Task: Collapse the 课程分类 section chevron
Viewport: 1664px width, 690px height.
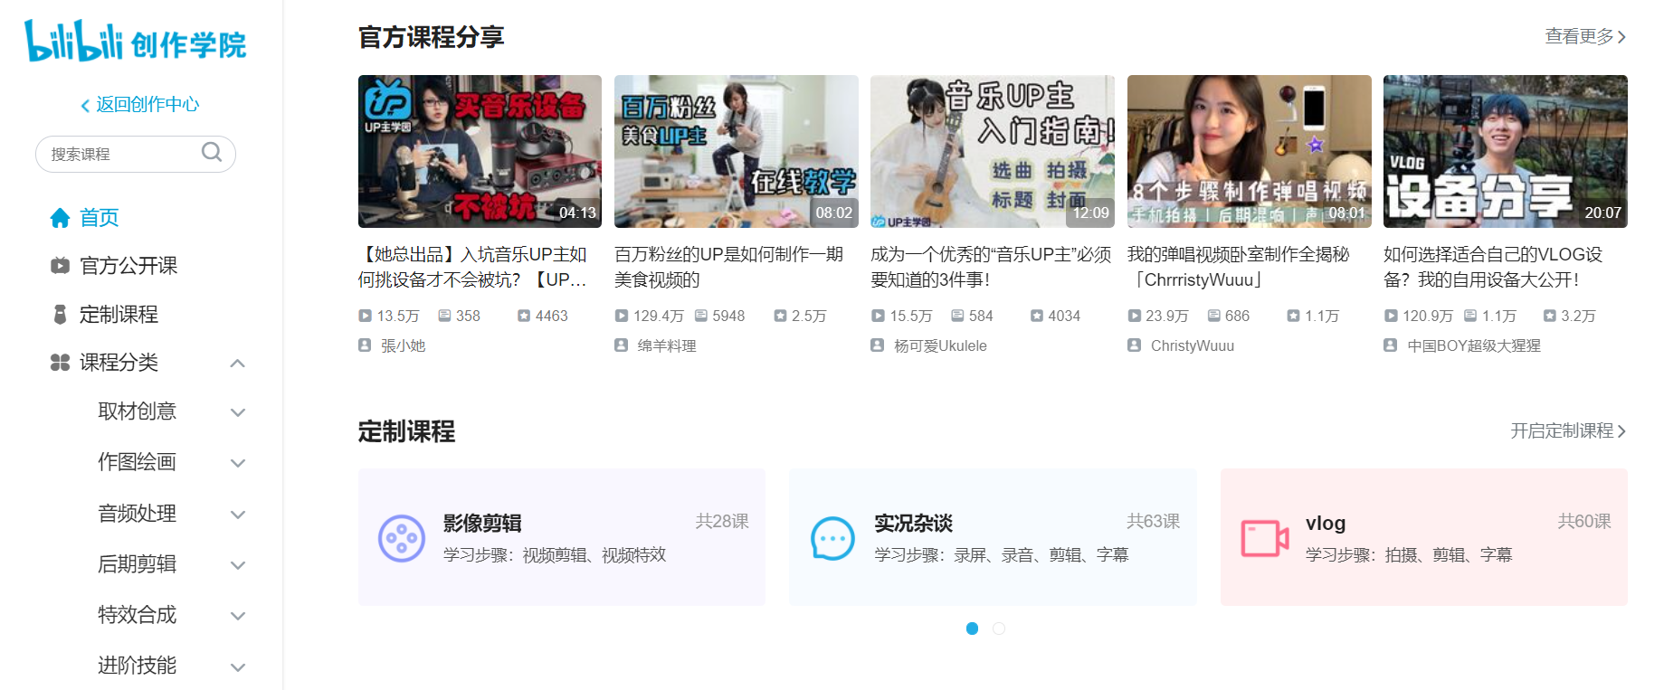Action: pyautogui.click(x=238, y=364)
